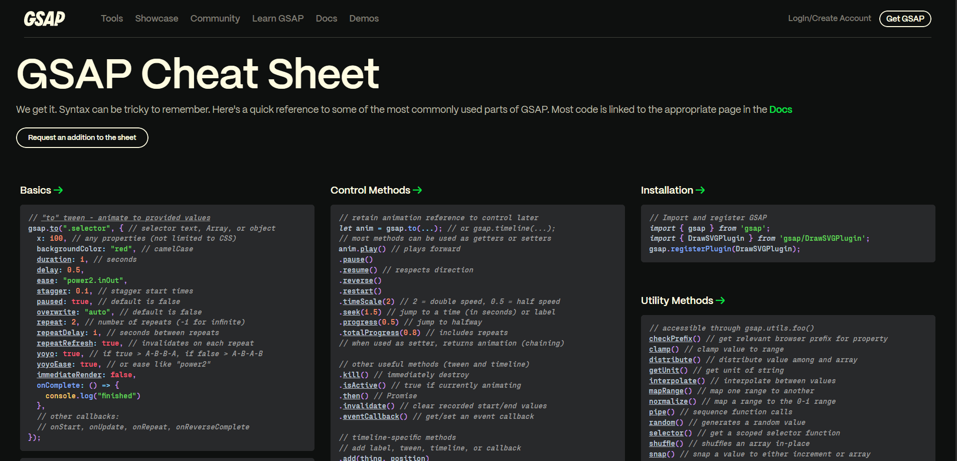
Task: Click the arrow icon beside Installation
Action: coord(700,190)
